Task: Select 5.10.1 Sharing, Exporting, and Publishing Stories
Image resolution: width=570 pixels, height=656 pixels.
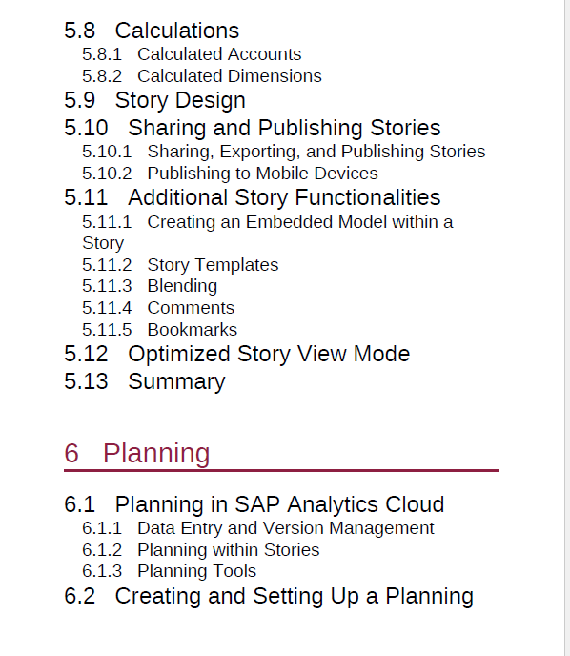Action: point(283,152)
